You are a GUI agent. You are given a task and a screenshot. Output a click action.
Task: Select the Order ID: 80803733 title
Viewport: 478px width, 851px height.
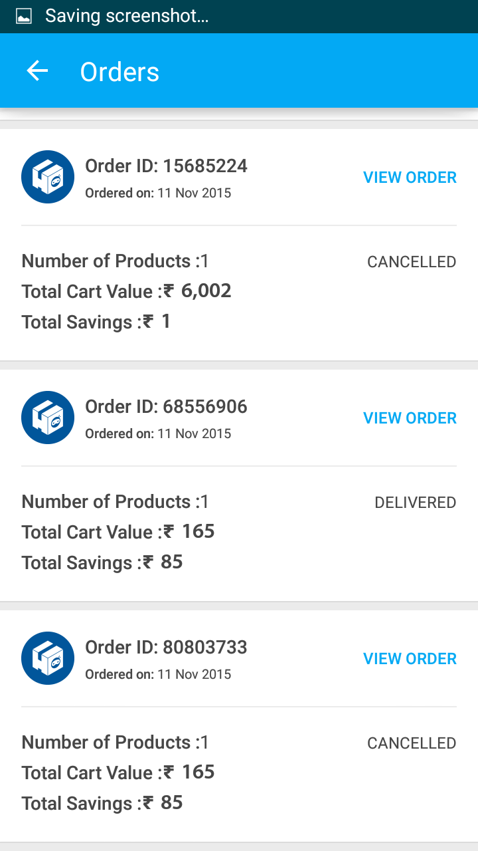(166, 647)
